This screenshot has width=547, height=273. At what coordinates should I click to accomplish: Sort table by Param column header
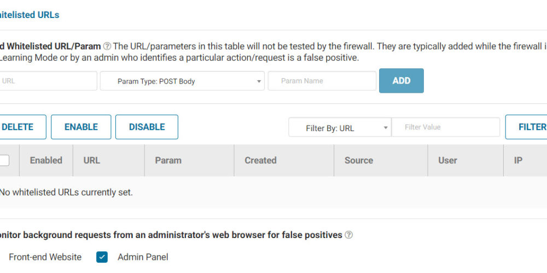coord(168,161)
